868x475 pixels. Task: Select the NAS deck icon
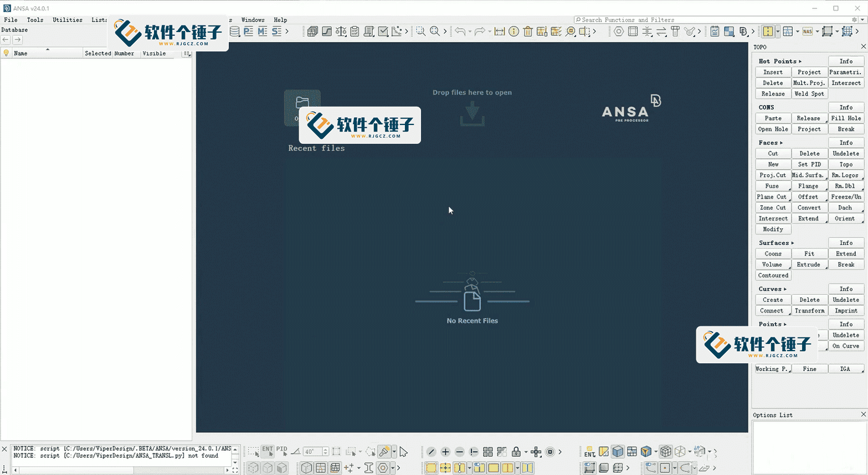pyautogui.click(x=808, y=32)
